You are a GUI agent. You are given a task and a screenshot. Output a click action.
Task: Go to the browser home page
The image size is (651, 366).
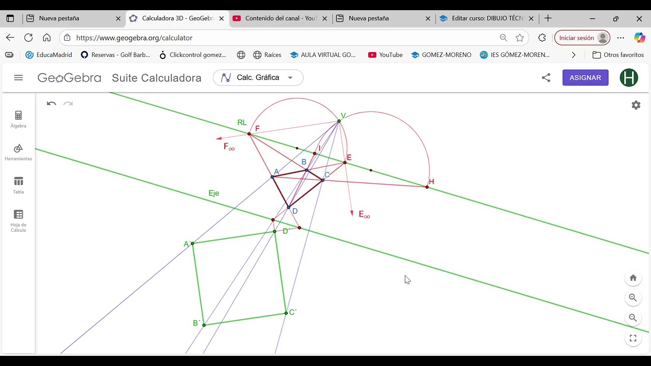pyautogui.click(x=47, y=38)
